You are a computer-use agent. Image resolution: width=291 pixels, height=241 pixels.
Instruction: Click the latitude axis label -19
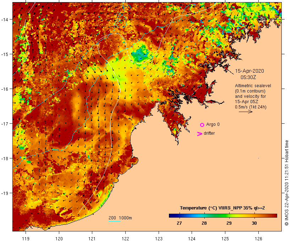coord(4,193)
